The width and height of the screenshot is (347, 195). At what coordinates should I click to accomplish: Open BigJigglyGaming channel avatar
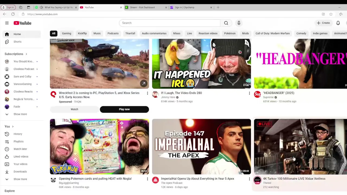(x=53, y=180)
